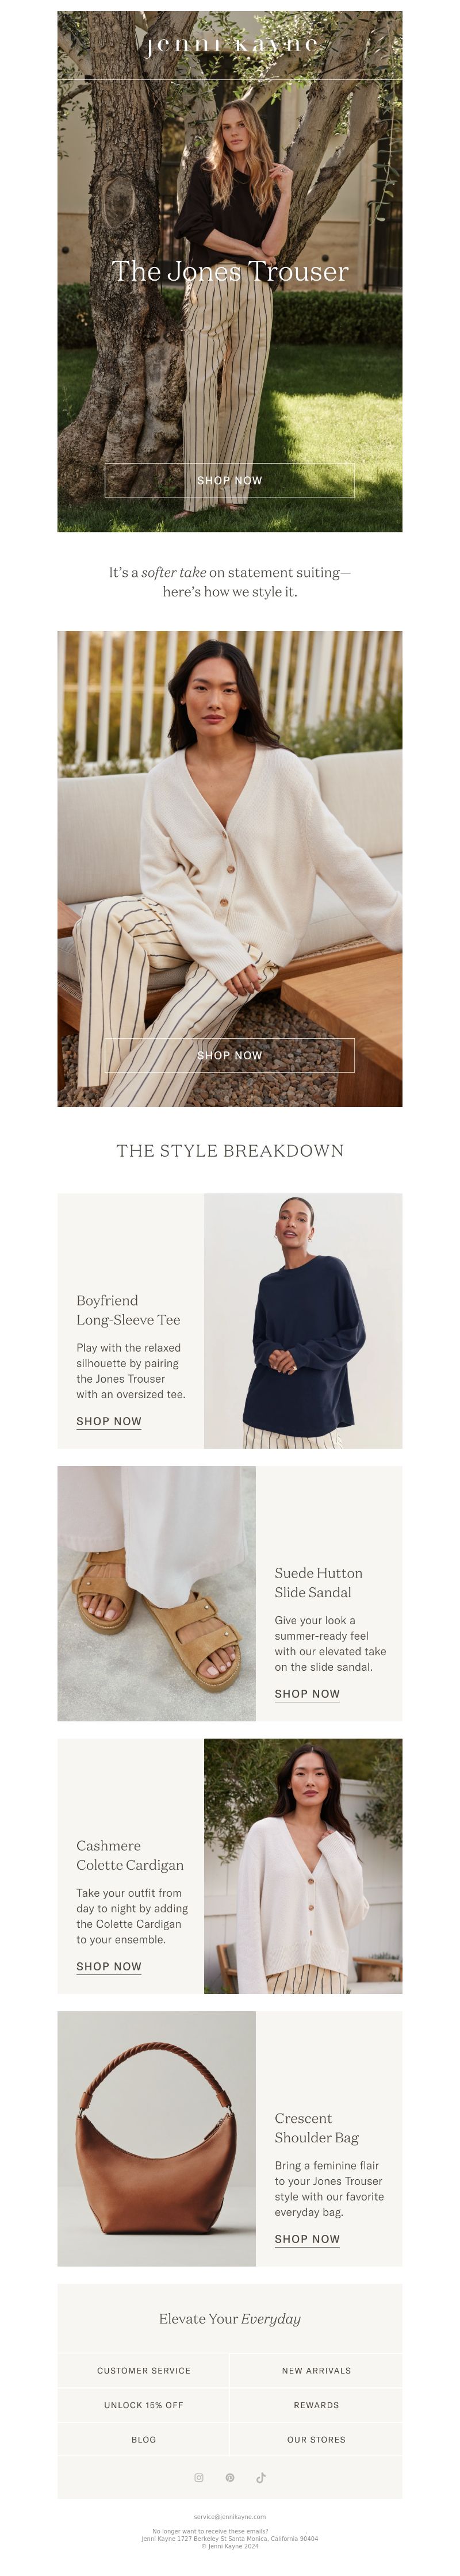Click the Jenni Kayne logo at top

230,45
